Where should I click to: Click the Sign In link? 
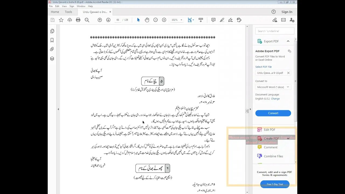tap(287, 12)
